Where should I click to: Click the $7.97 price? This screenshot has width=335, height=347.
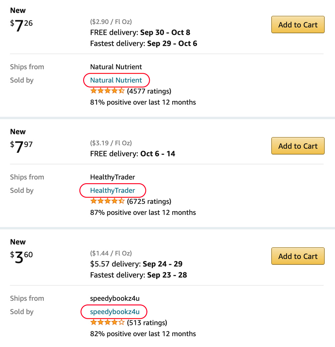22,147
